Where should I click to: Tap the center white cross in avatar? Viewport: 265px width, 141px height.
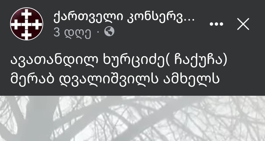pyautogui.click(x=27, y=24)
